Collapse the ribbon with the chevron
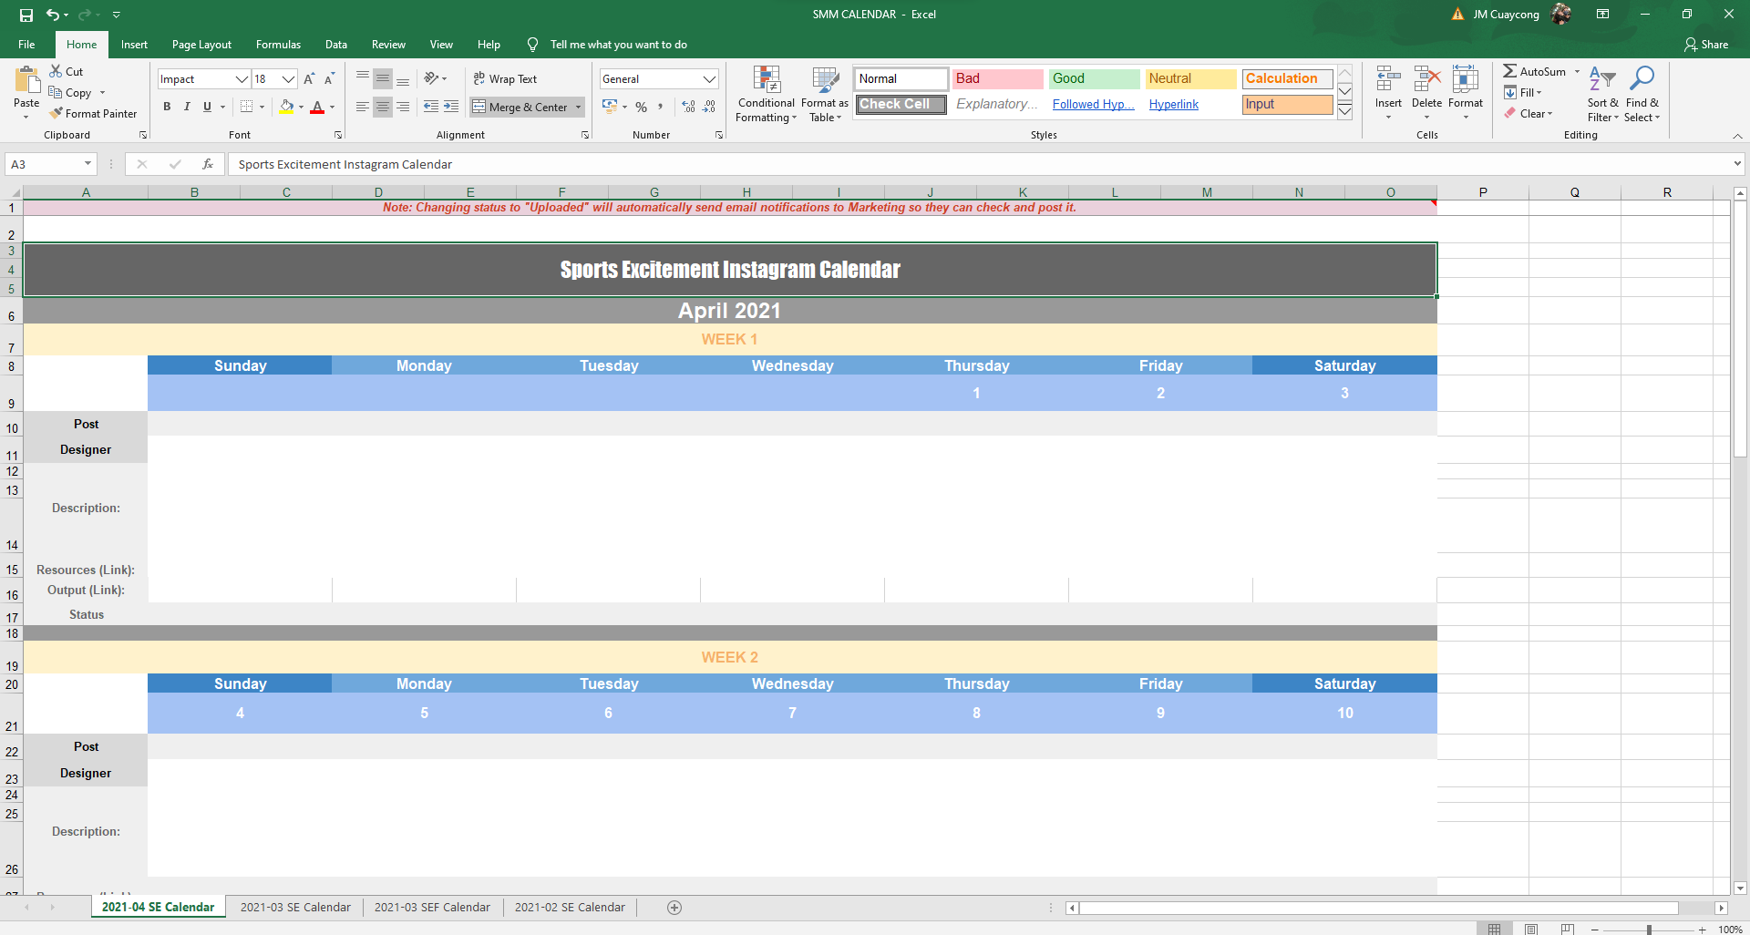 1737,135
